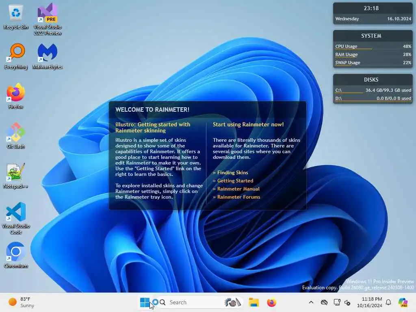The height and width of the screenshot is (312, 416).
Task: Click the WELCOME TO RAINMETER! heading
Action: 152,110
